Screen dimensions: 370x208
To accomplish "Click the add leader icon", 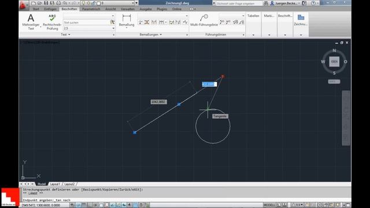I will (x=222, y=22).
